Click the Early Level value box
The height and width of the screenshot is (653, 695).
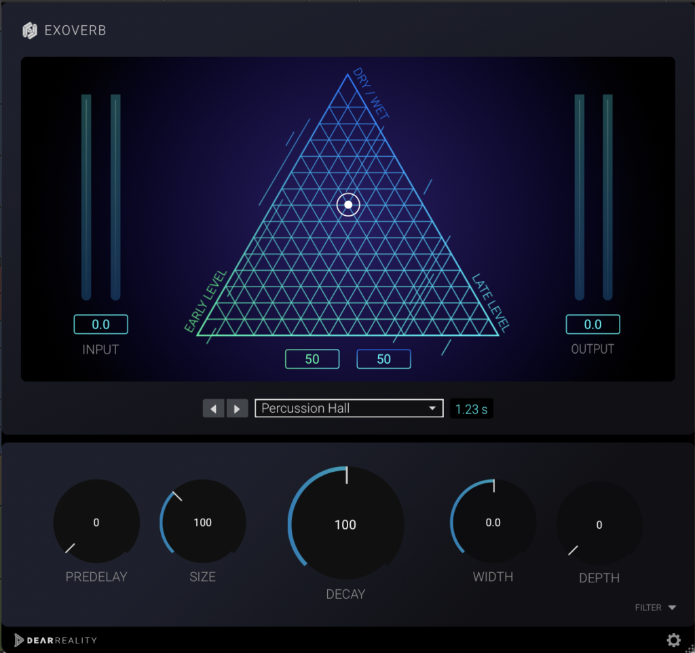[312, 359]
